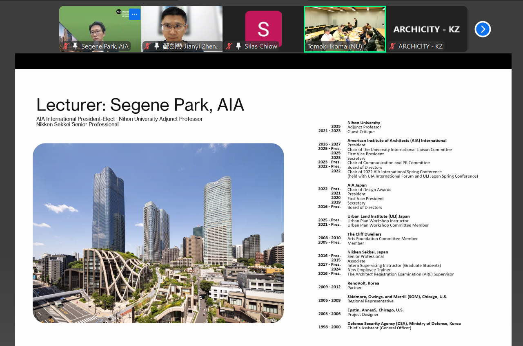This screenshot has height=346, width=523.
Task: Click the Silas Chiow name label
Action: (x=261, y=46)
